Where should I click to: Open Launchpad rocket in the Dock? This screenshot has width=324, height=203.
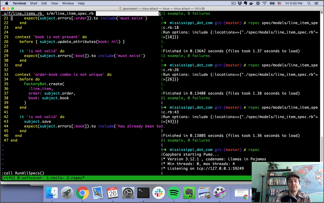click(67, 193)
